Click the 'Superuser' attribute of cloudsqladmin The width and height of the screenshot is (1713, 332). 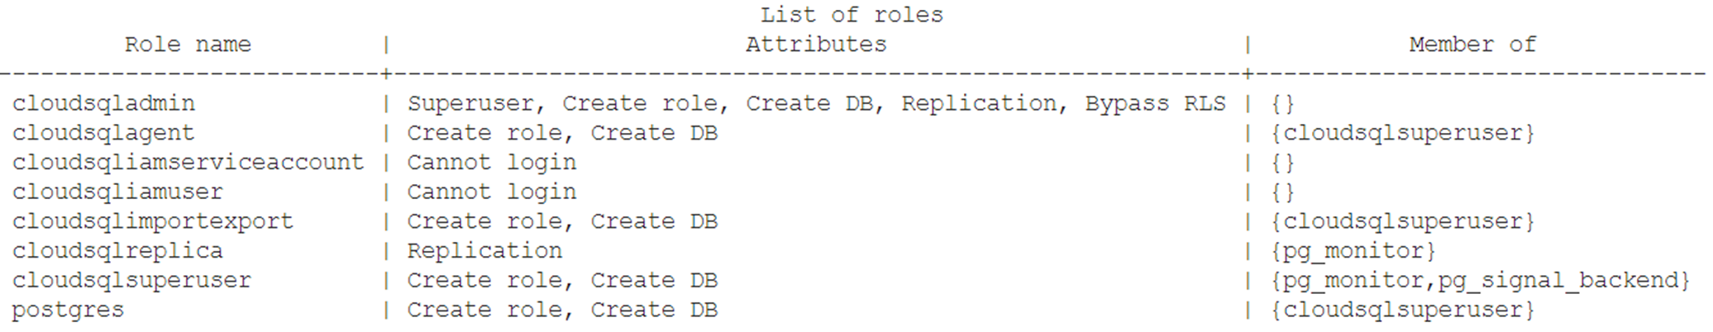click(x=470, y=104)
